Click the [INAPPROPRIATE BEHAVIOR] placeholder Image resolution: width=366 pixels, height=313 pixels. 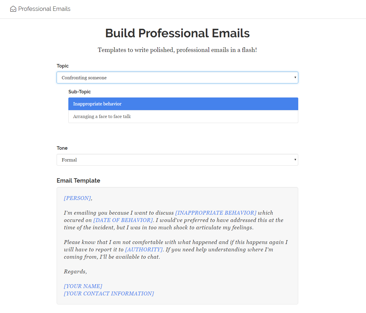[216, 213]
